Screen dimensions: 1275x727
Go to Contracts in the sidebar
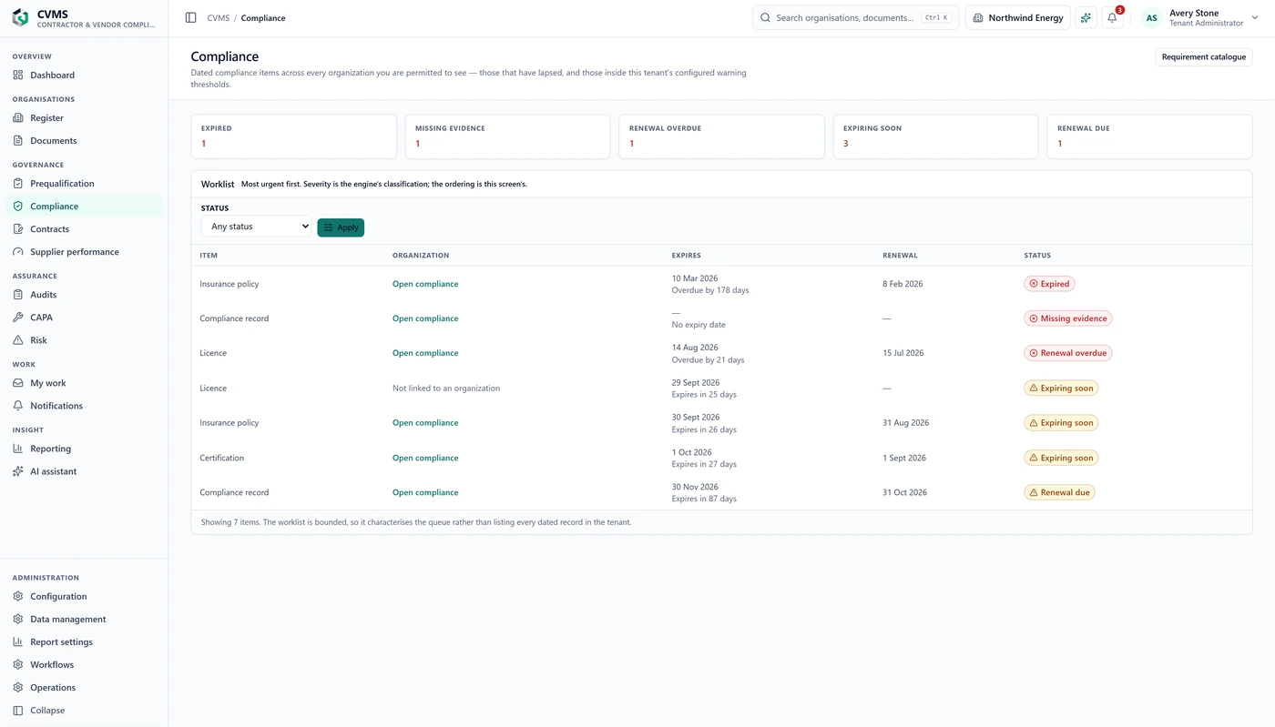point(84,229)
